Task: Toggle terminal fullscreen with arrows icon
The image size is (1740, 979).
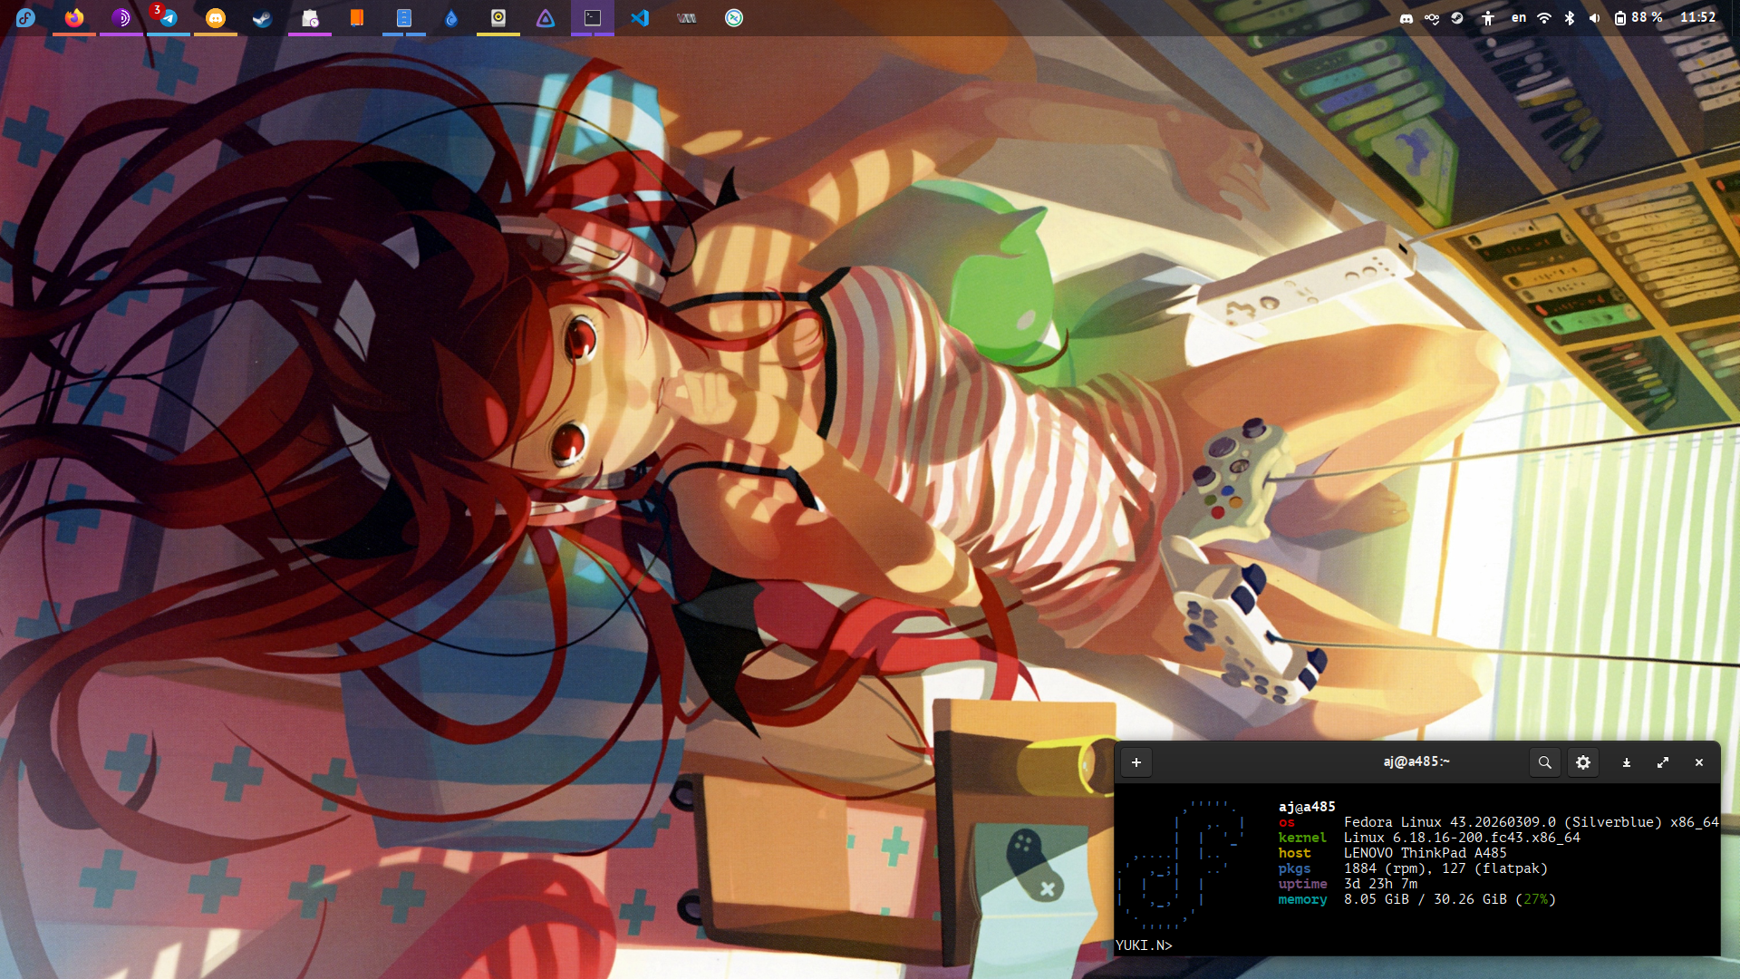Action: click(1663, 762)
